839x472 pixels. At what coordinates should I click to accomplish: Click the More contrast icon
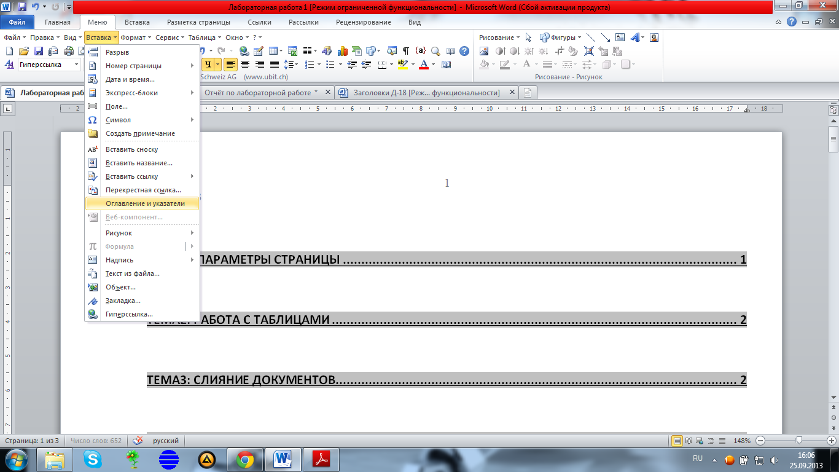[x=501, y=51]
